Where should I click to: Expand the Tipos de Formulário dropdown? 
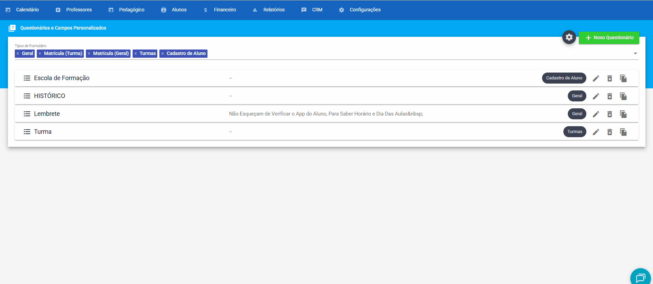(x=635, y=53)
